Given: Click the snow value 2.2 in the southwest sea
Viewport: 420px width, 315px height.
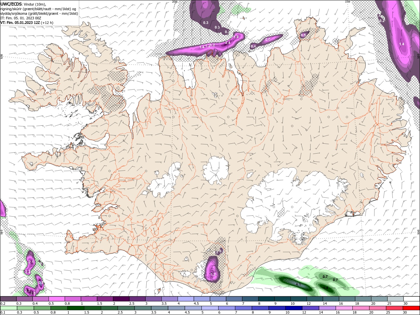Looking at the screenshot, I should tap(28, 272).
